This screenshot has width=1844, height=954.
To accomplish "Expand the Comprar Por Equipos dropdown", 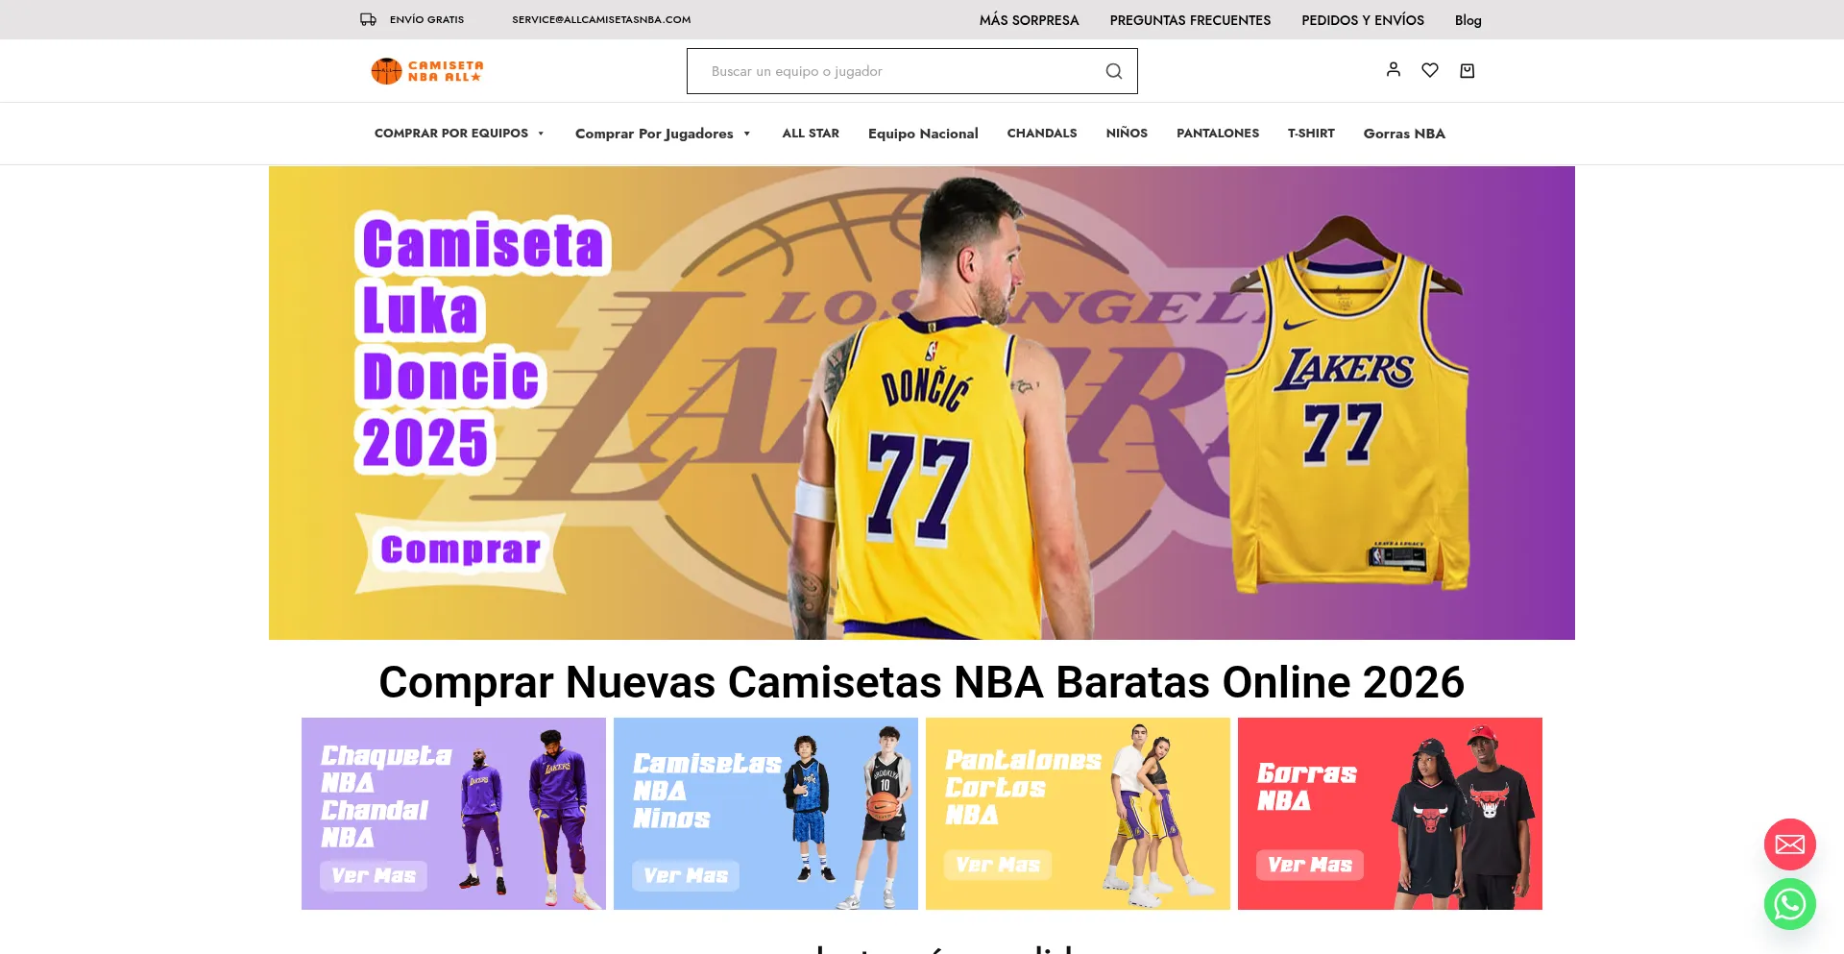I will [x=459, y=134].
